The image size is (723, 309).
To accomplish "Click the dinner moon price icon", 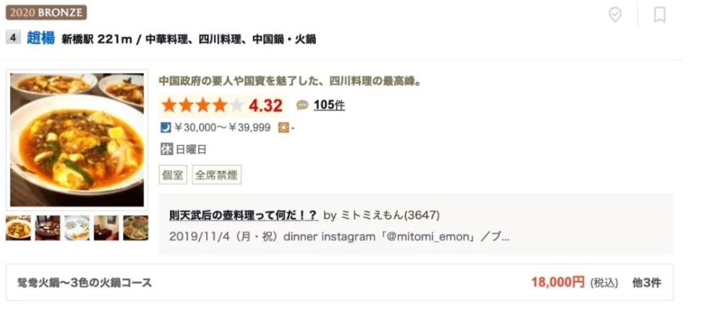I will coord(166,128).
